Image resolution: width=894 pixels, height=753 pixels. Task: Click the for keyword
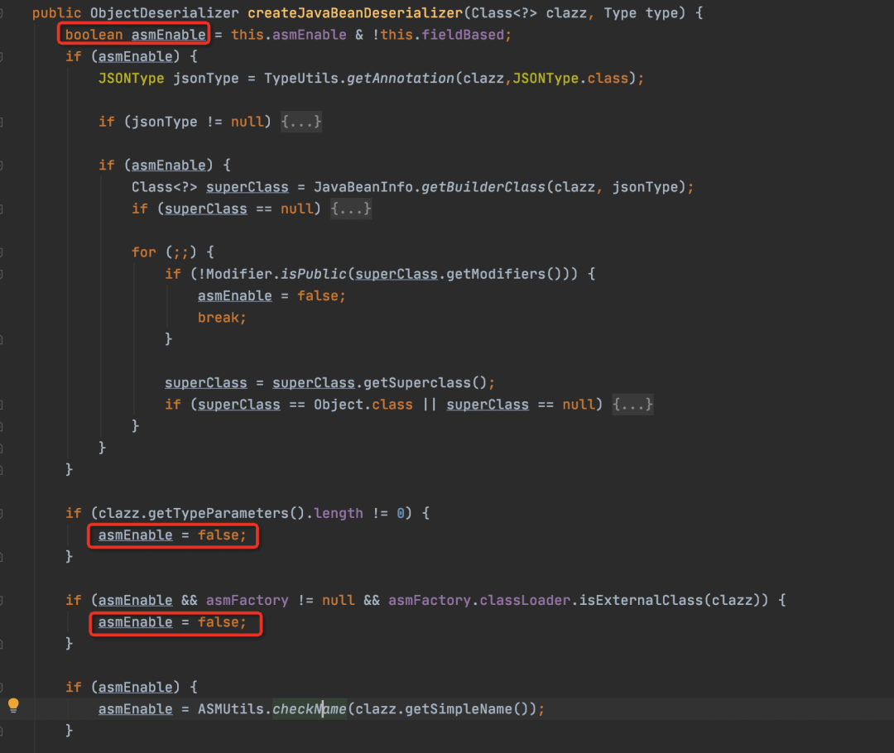(x=144, y=252)
